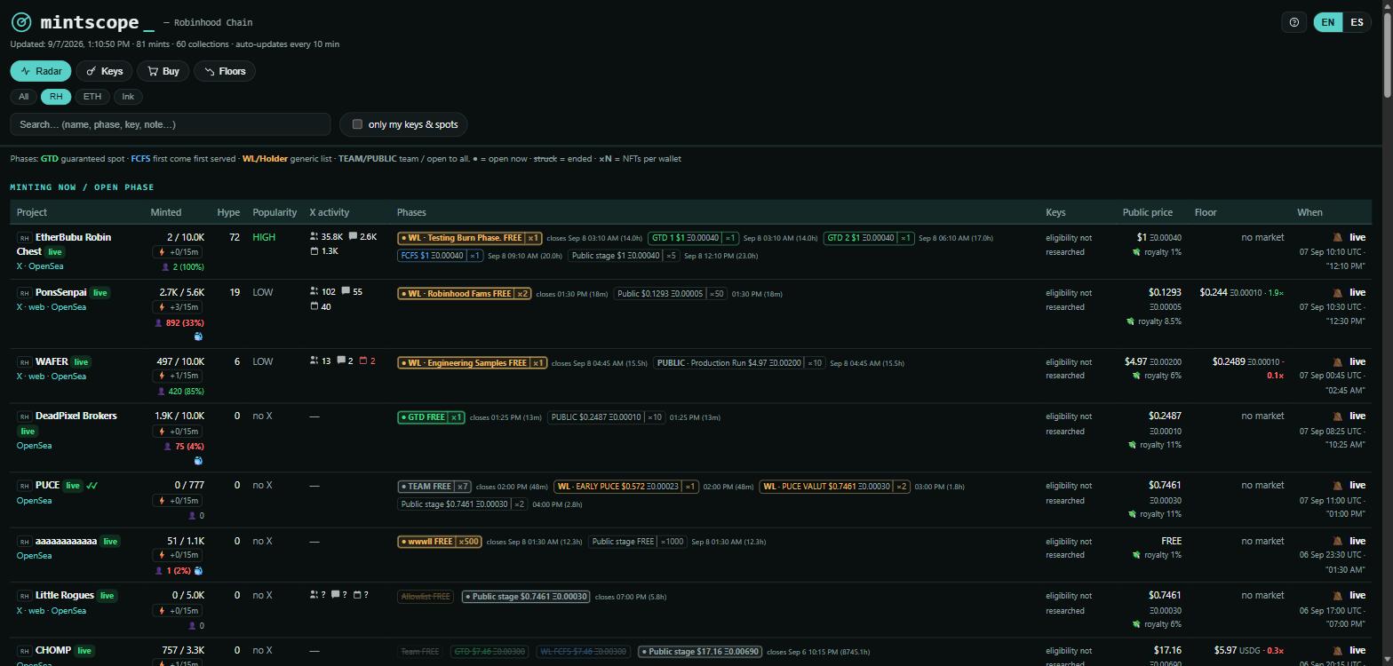Click the calendar icon next to 1.3K
Viewport: 1393px width, 666px height.
pyautogui.click(x=314, y=251)
